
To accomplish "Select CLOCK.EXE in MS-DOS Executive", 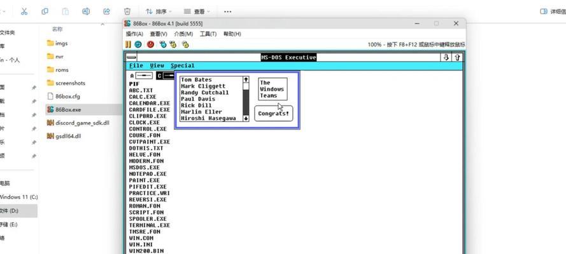I will (145, 123).
